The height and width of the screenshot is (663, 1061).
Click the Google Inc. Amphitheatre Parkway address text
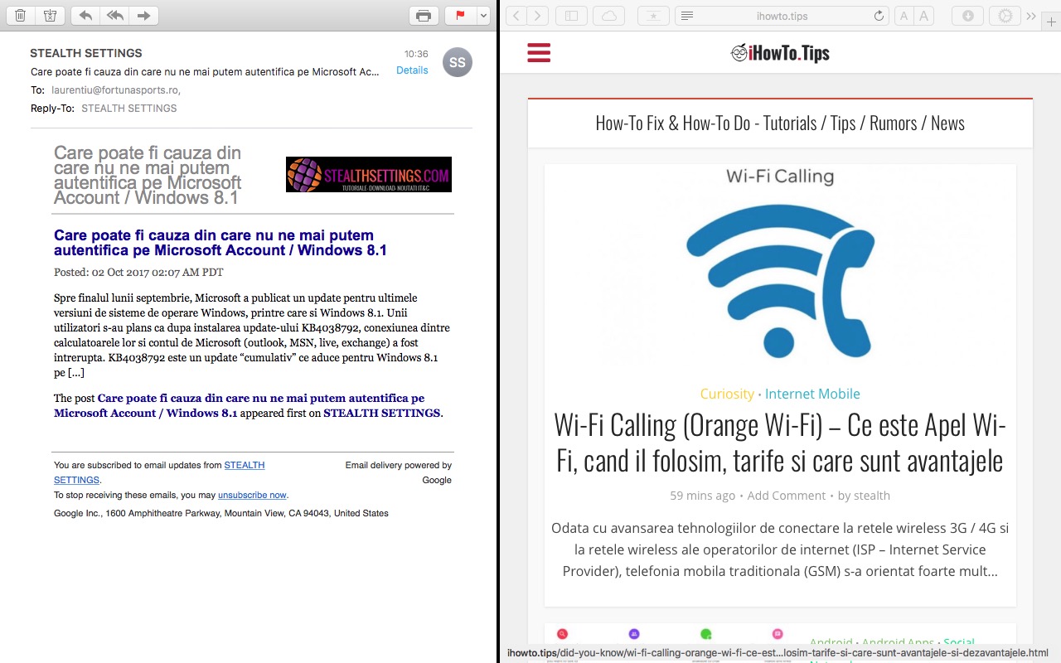click(x=221, y=513)
